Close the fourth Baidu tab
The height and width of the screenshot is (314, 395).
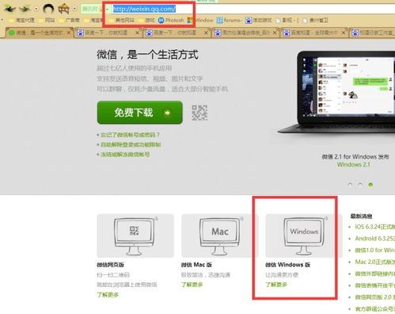275,33
